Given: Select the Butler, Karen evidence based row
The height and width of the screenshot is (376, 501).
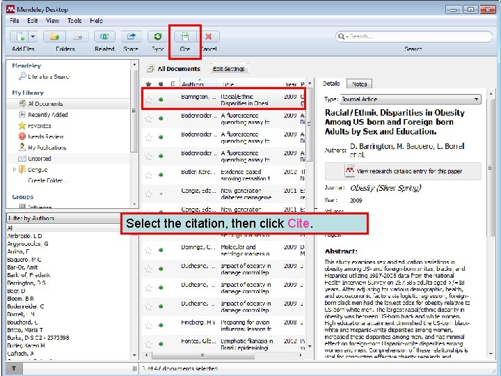Looking at the screenshot, I should pos(223,175).
